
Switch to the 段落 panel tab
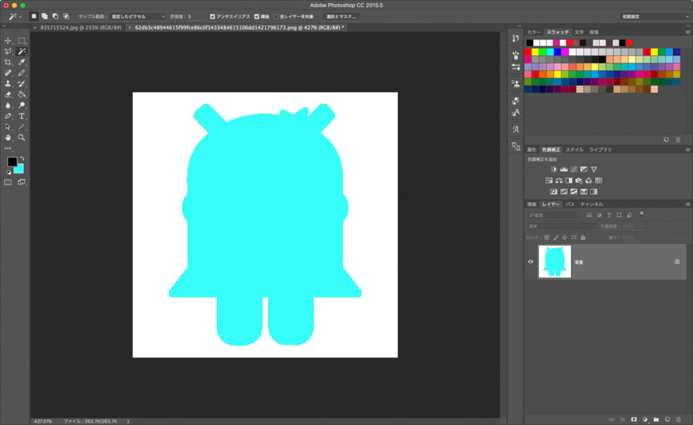[594, 33]
